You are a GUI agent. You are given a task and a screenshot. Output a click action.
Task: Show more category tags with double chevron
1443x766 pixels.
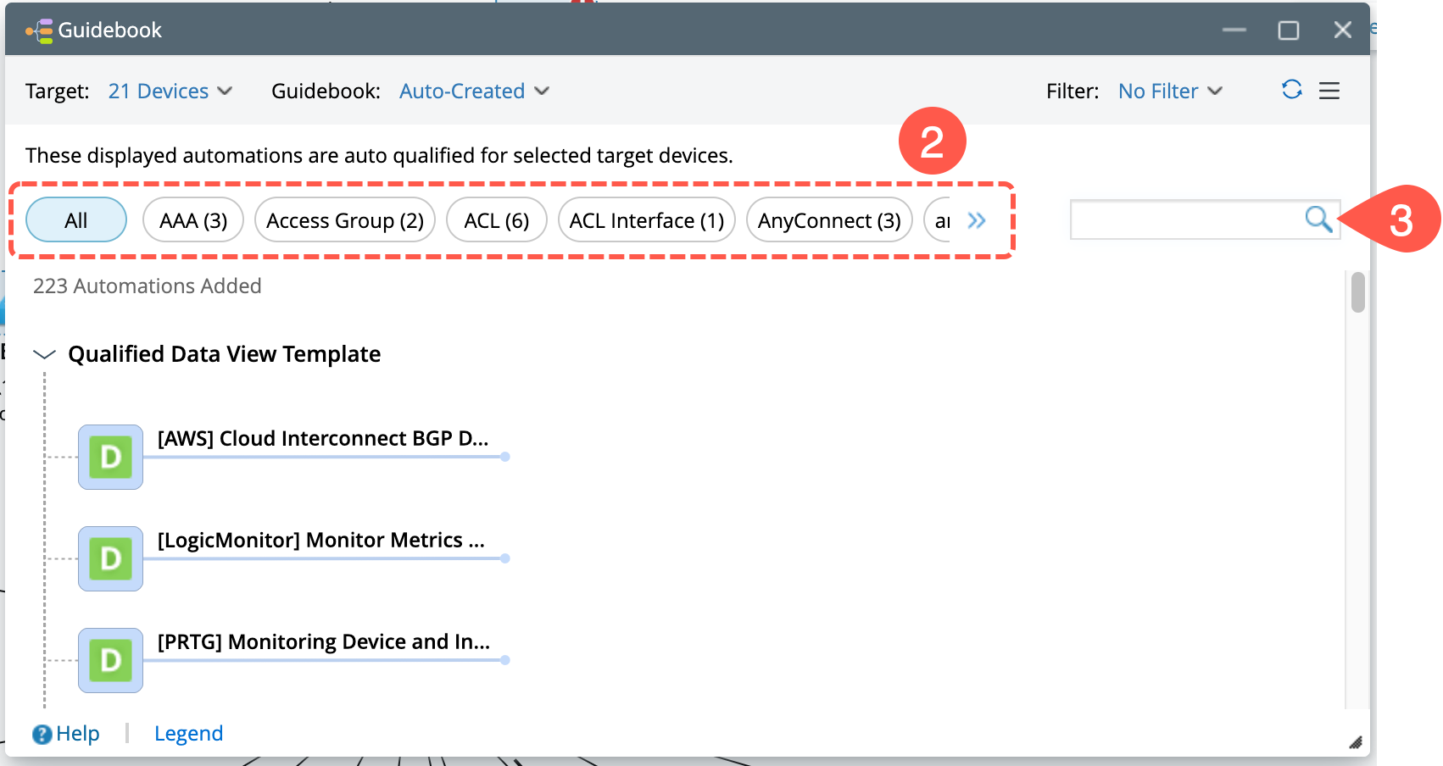click(x=977, y=220)
